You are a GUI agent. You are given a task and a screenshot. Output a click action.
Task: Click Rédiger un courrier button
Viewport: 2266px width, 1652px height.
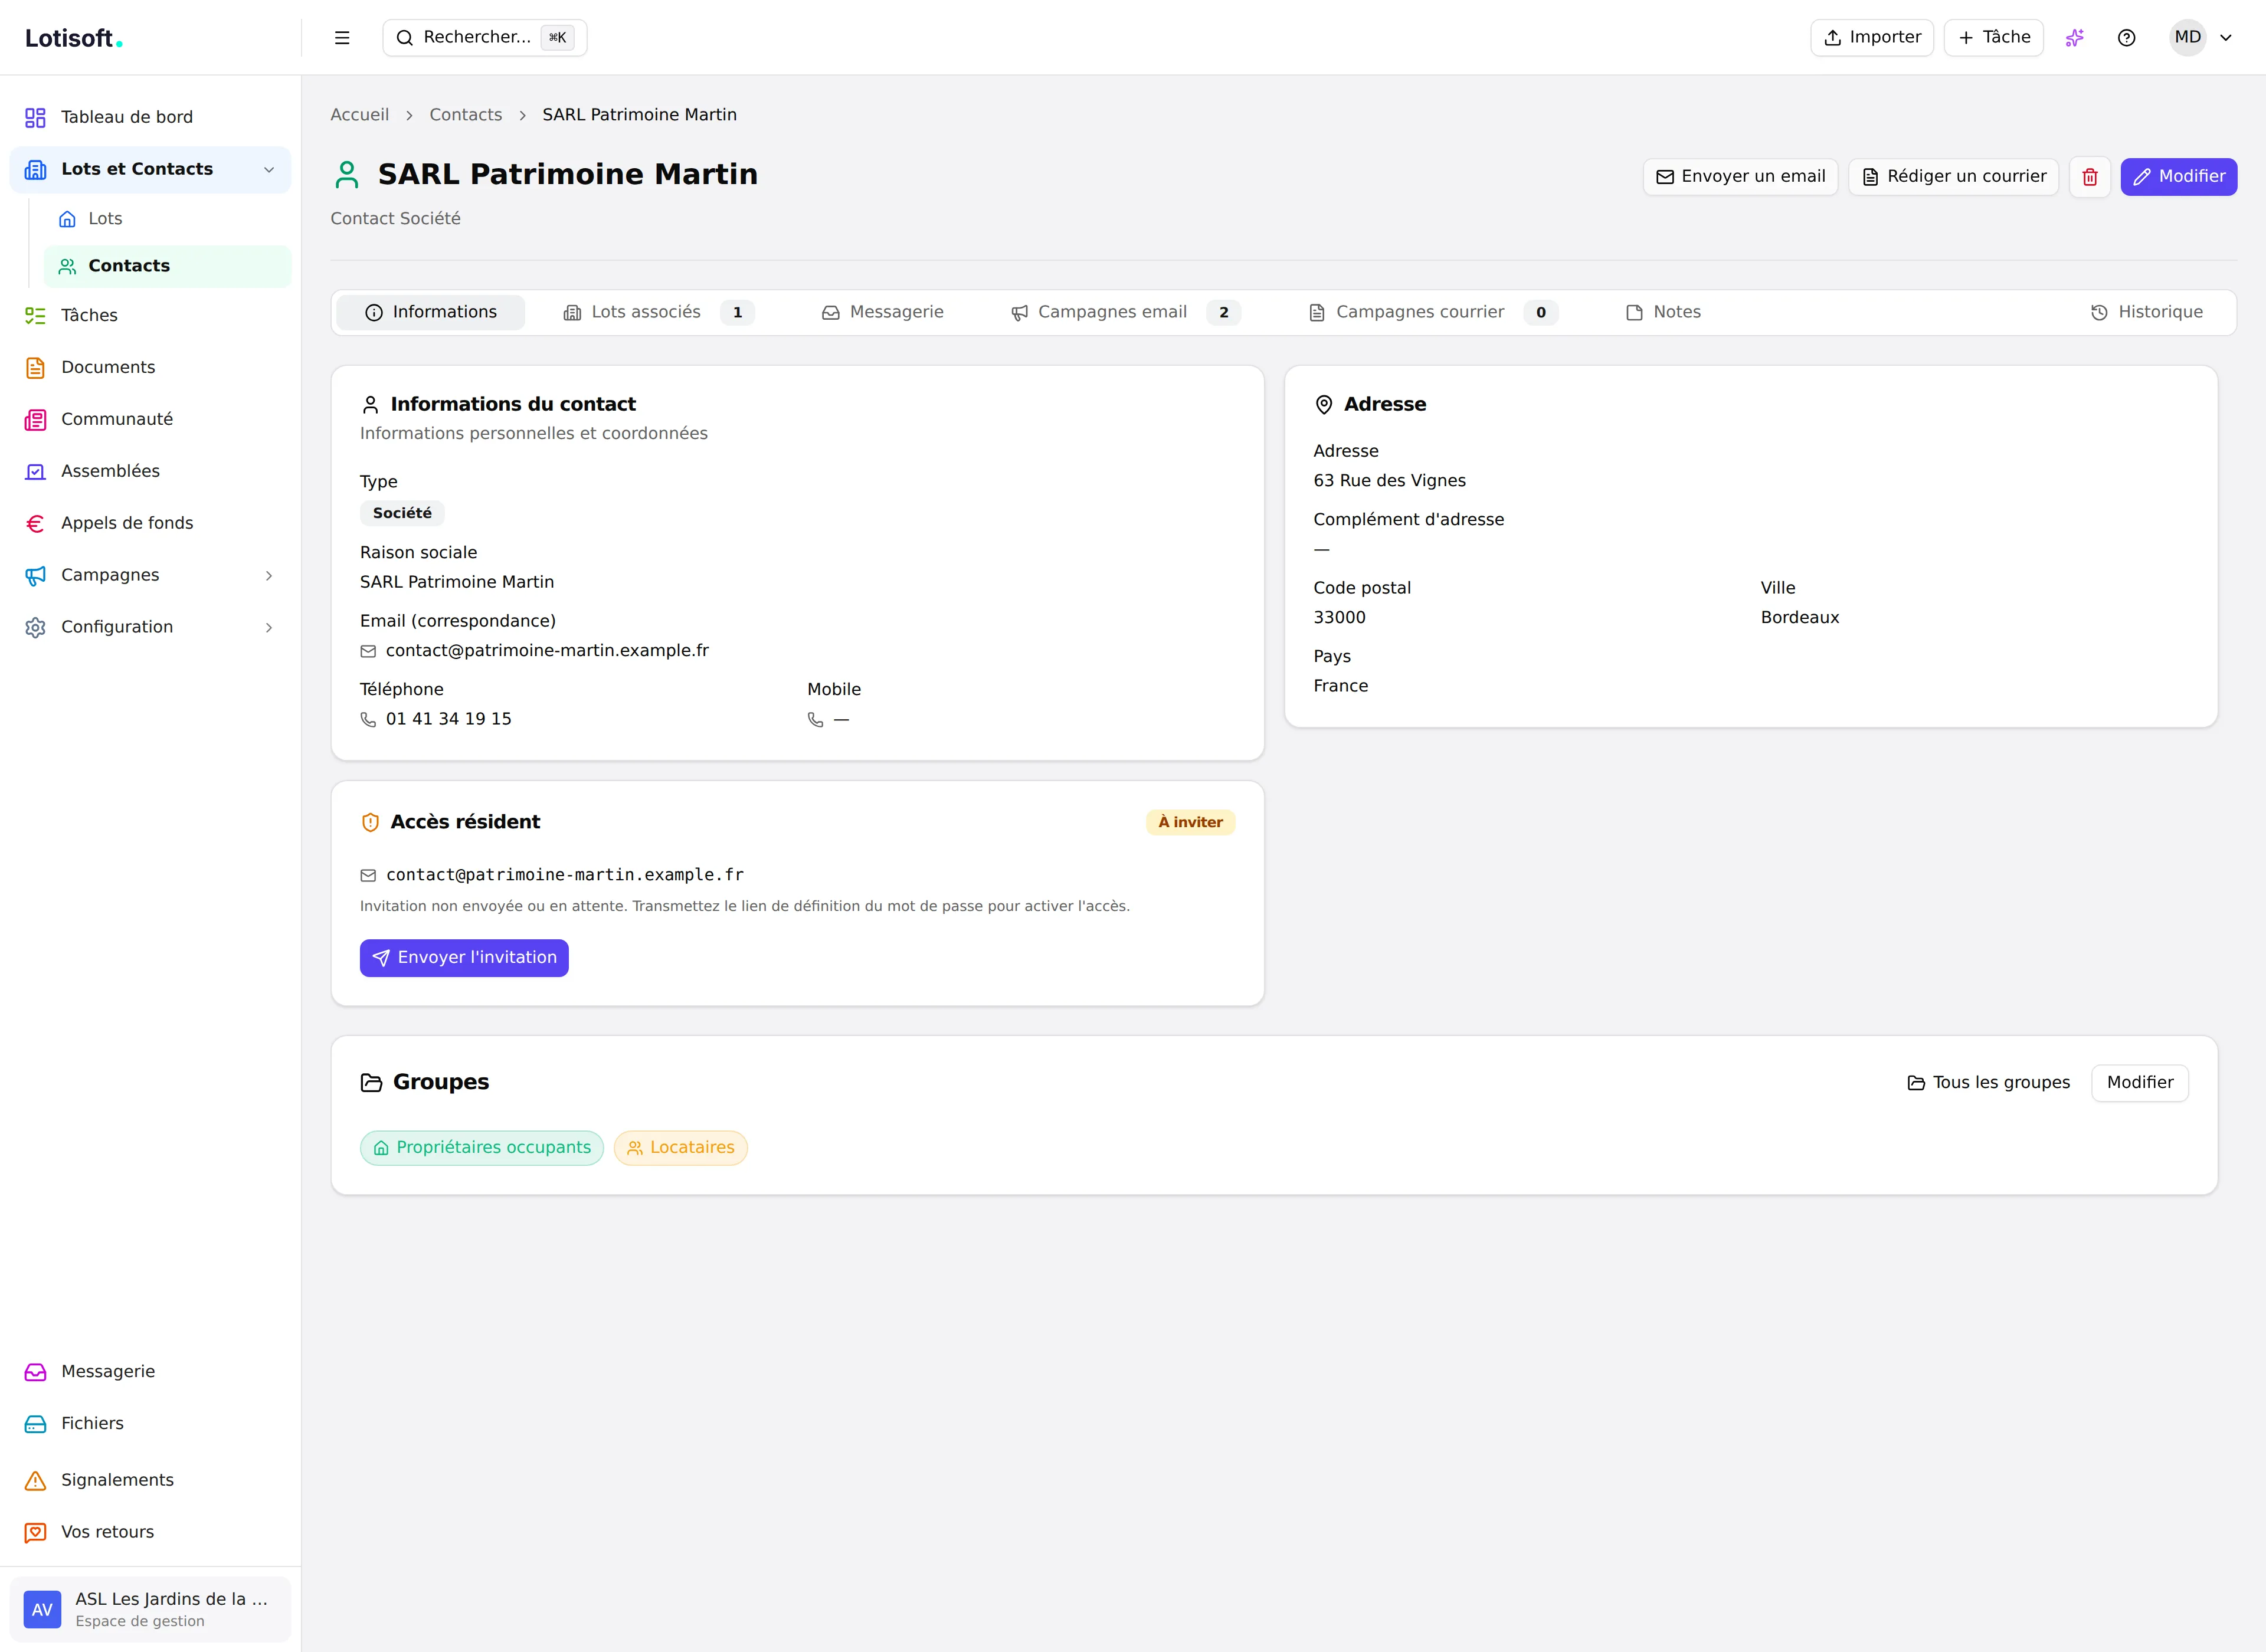coord(1954,177)
